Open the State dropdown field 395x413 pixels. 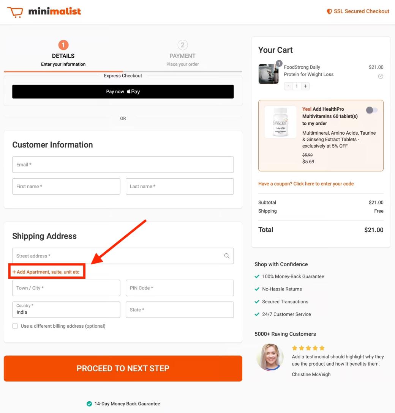tap(179, 310)
